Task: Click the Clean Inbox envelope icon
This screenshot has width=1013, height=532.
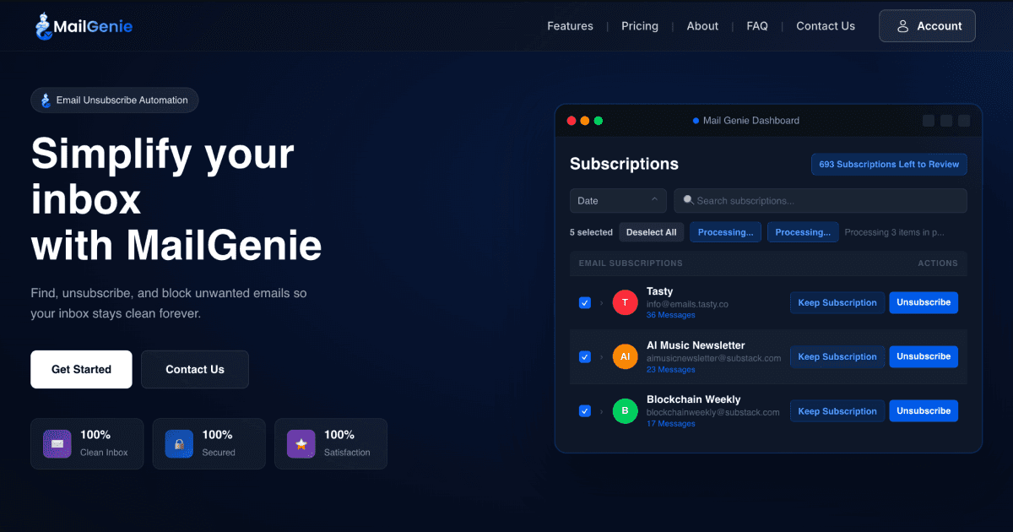Action: pyautogui.click(x=57, y=444)
